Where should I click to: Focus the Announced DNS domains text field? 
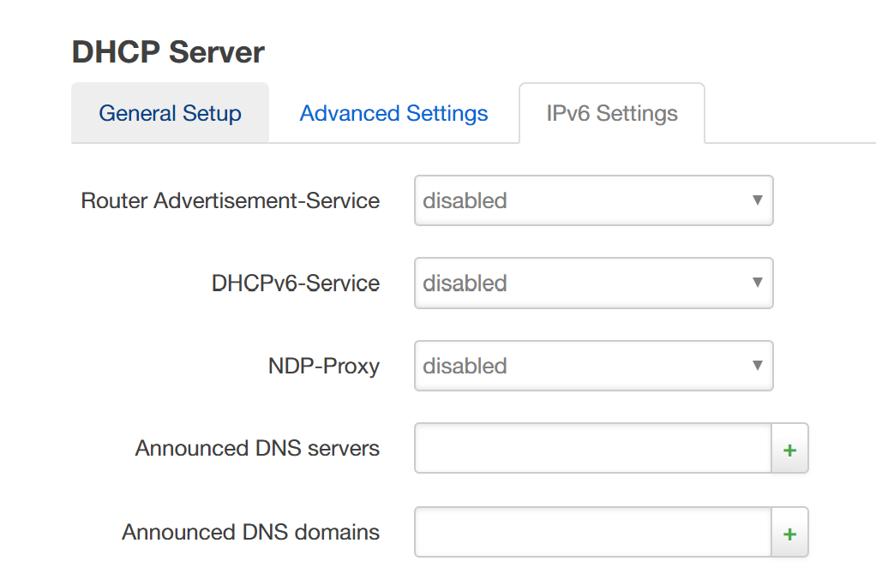pos(592,533)
